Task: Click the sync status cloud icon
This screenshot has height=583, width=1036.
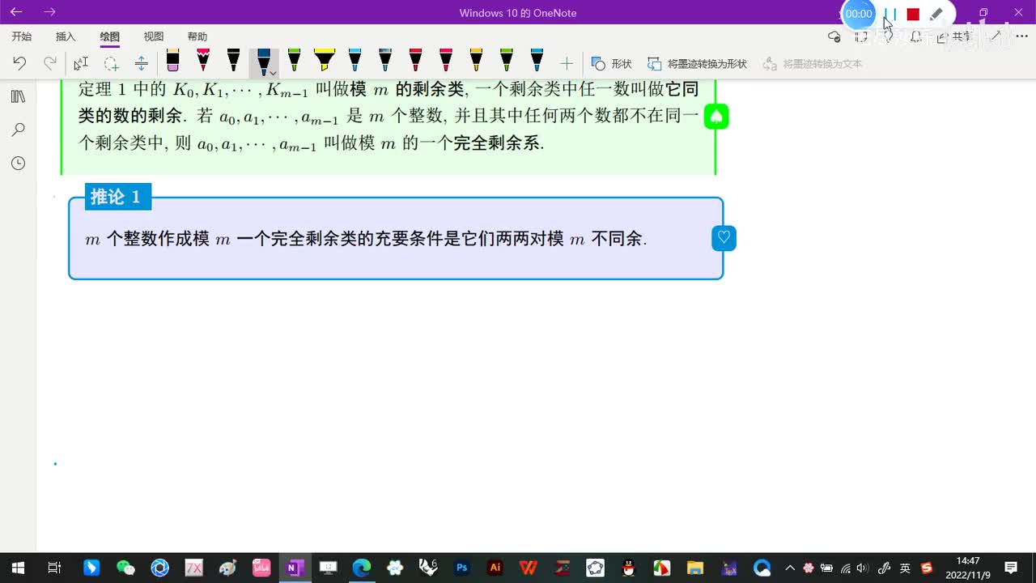Action: (x=834, y=36)
